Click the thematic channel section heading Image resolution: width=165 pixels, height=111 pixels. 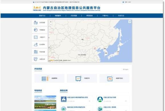tap(38, 91)
